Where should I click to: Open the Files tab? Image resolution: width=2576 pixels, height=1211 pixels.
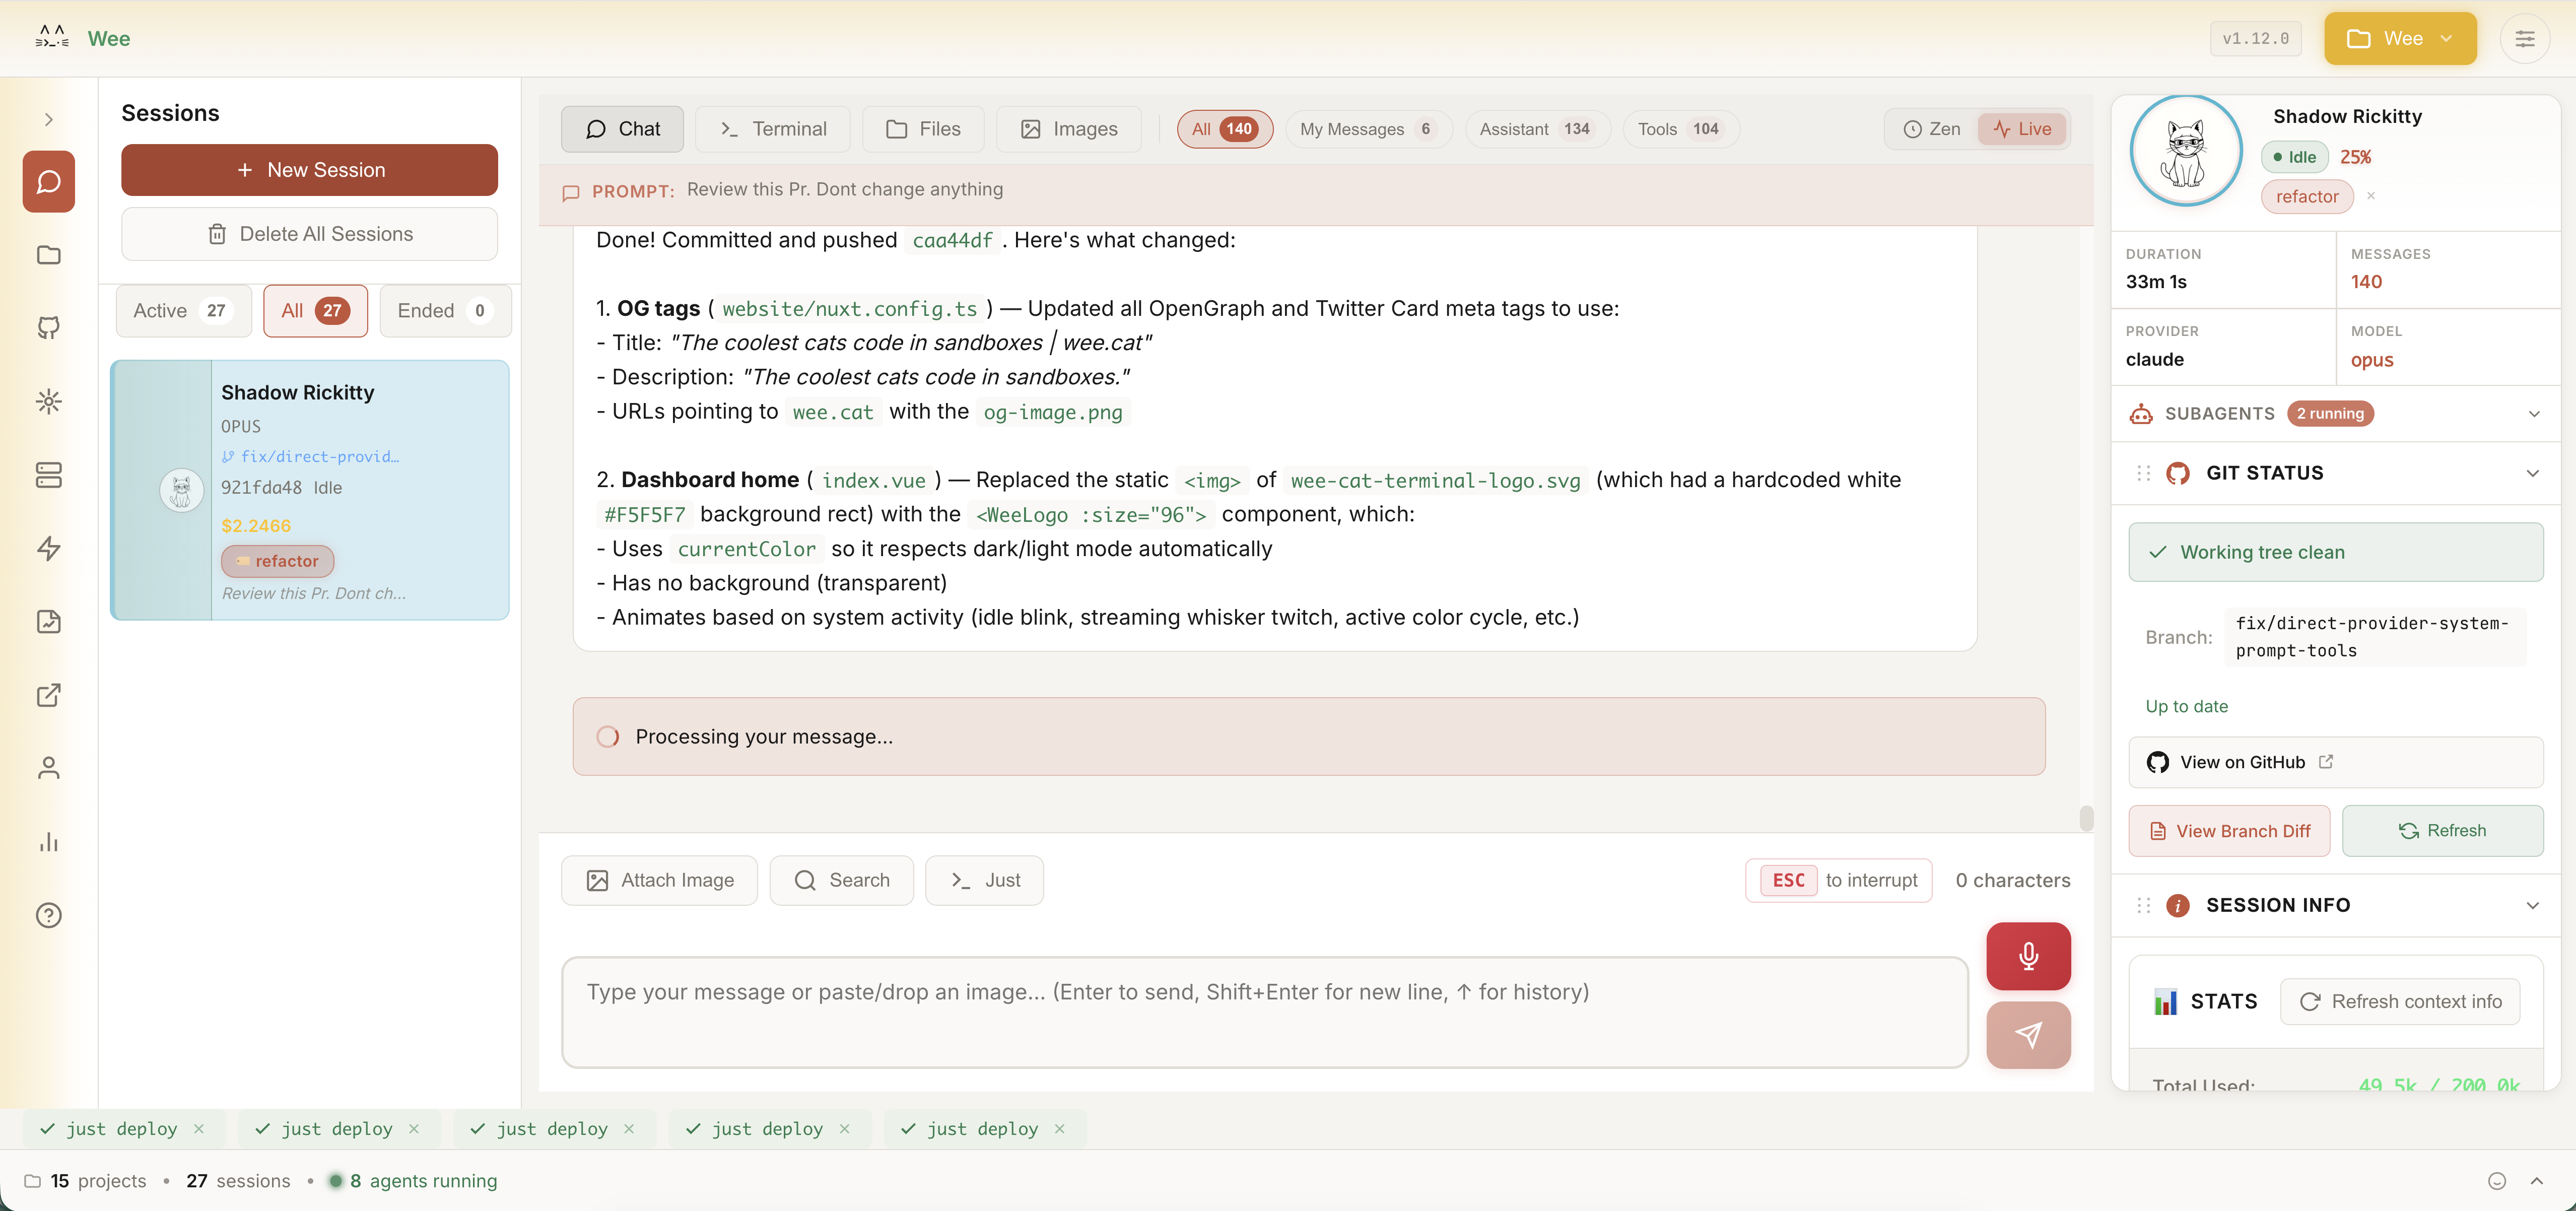[923, 129]
